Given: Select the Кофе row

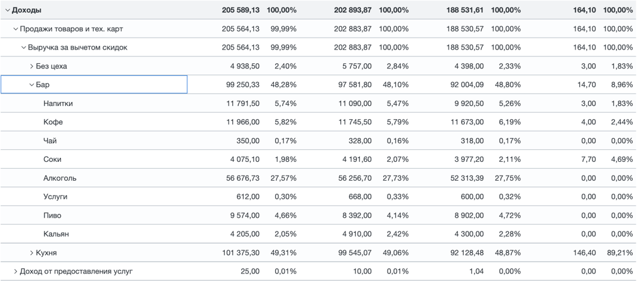Looking at the screenshot, I should pyautogui.click(x=53, y=122).
